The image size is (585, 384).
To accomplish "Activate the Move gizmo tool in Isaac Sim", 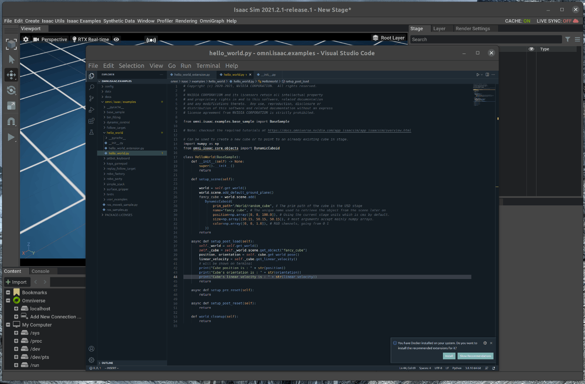I will coord(11,75).
